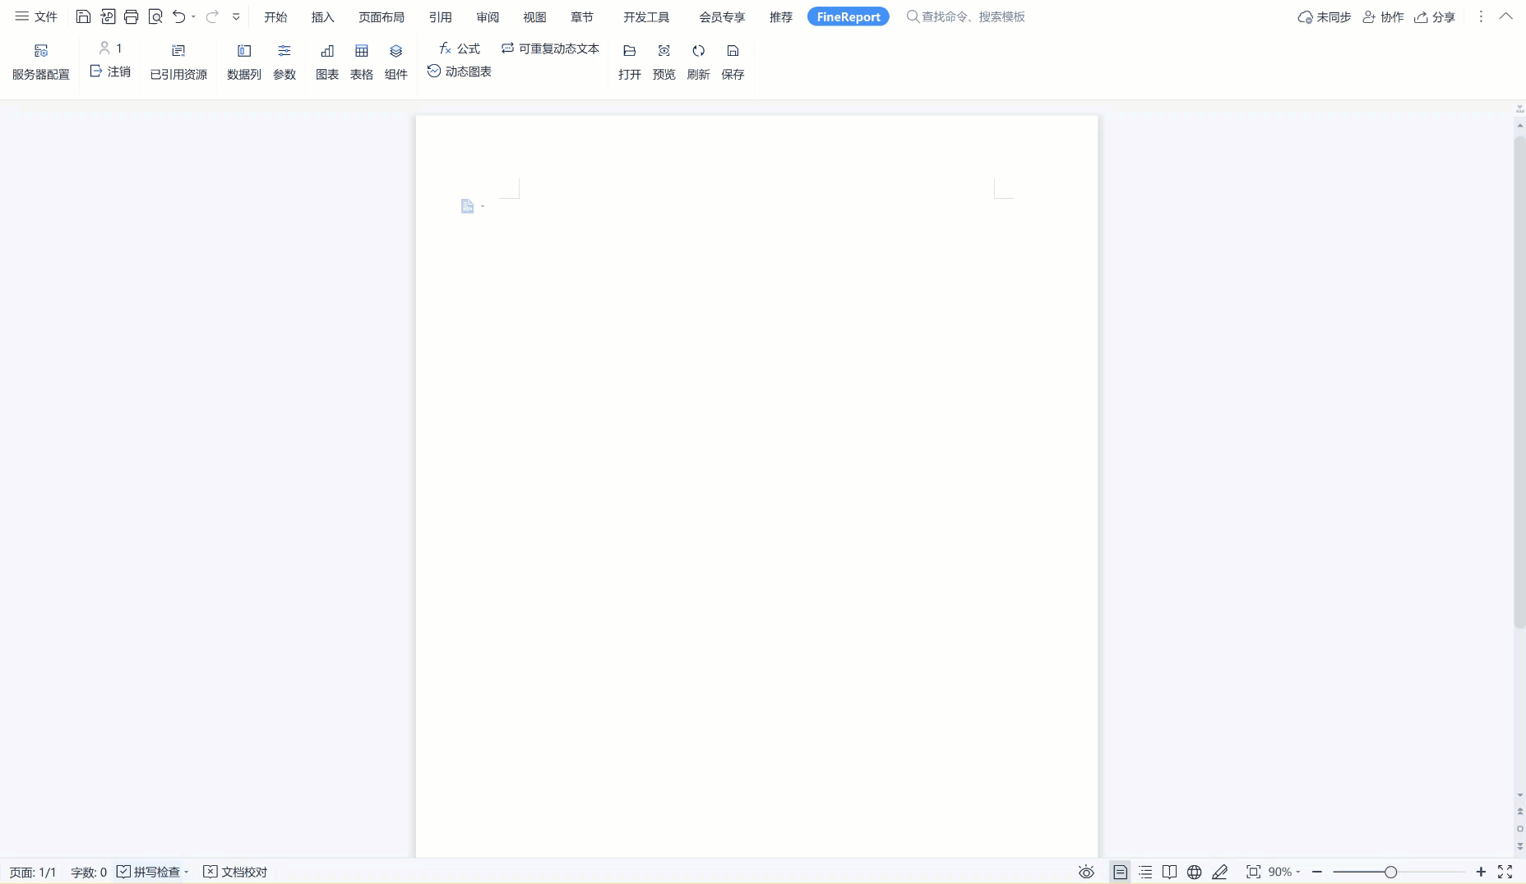Click the 页面: 1/1 page indicator
The height and width of the screenshot is (884, 1526).
33,872
